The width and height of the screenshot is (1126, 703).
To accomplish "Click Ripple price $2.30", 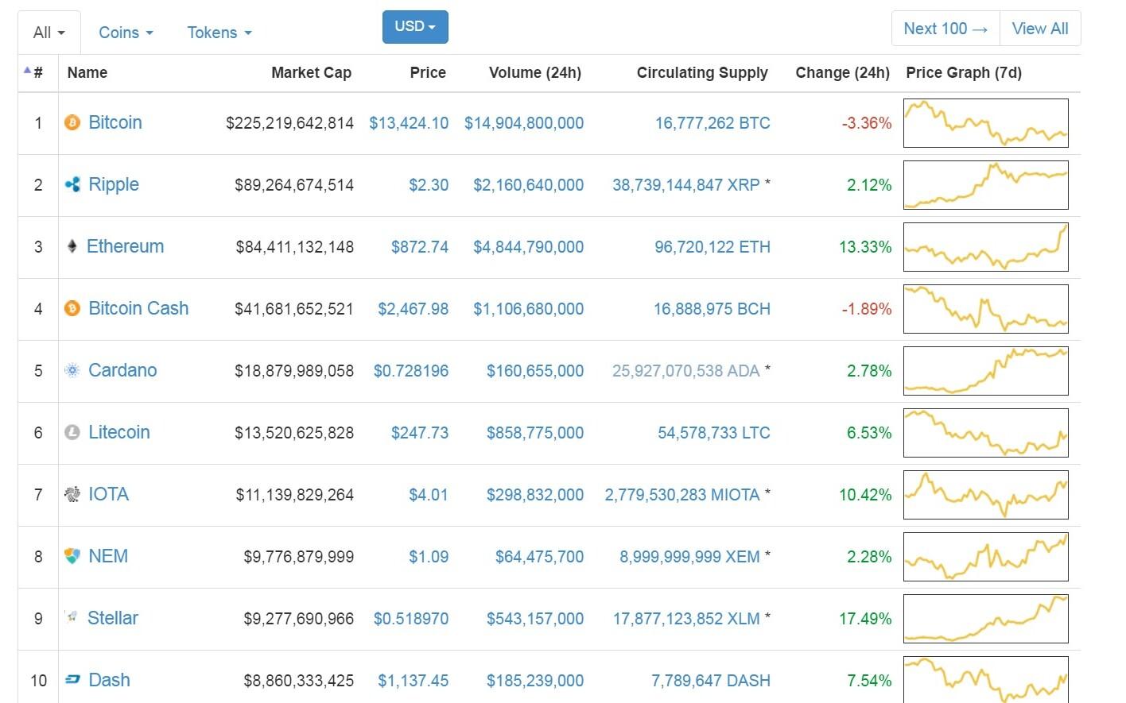I will (x=429, y=185).
